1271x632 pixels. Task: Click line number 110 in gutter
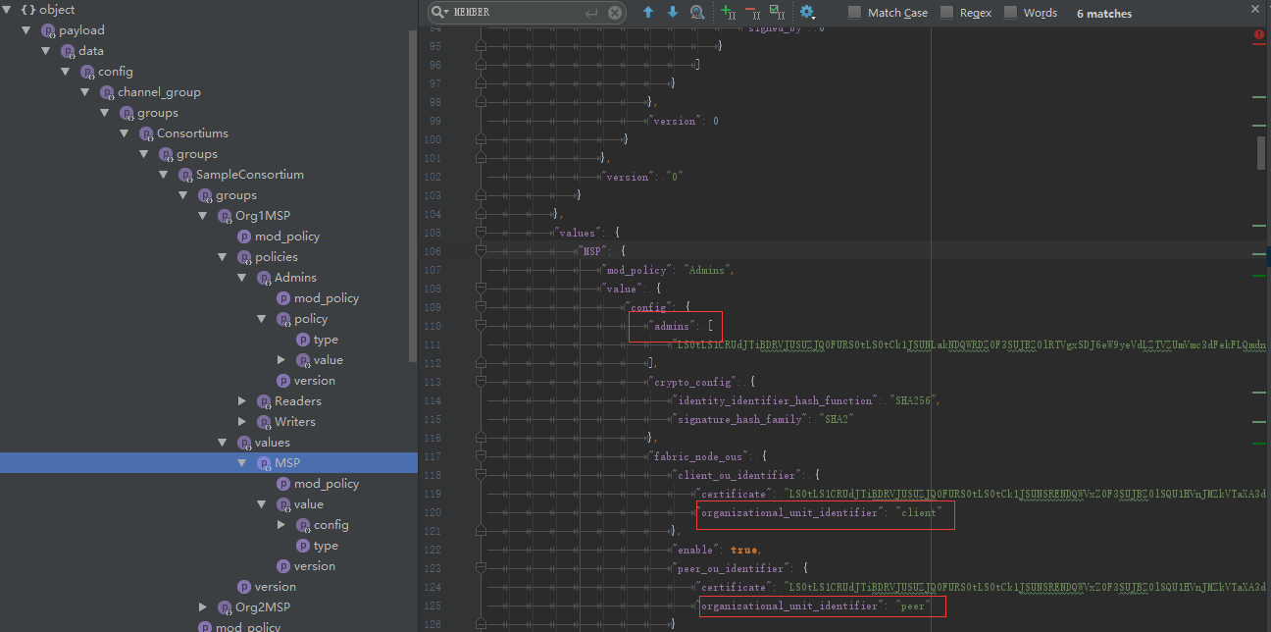[x=432, y=326]
